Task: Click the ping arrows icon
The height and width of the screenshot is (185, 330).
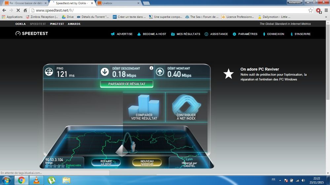Action: (x=49, y=72)
